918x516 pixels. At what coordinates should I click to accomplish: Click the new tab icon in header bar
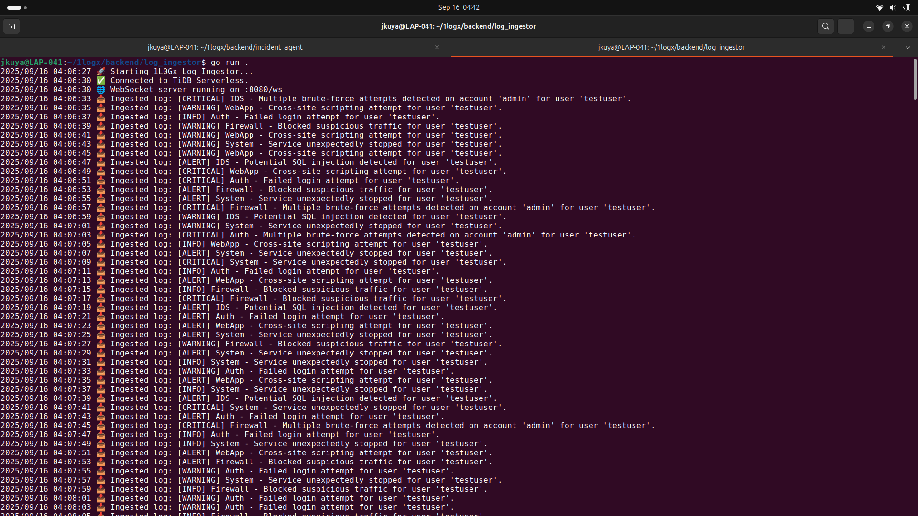click(x=11, y=26)
